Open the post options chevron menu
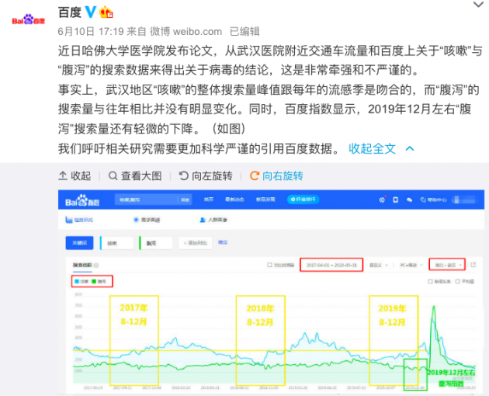This screenshot has height=396, width=489. pyautogui.click(x=478, y=5)
